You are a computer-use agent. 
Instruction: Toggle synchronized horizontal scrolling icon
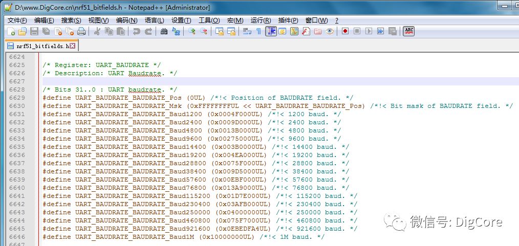pos(231,31)
